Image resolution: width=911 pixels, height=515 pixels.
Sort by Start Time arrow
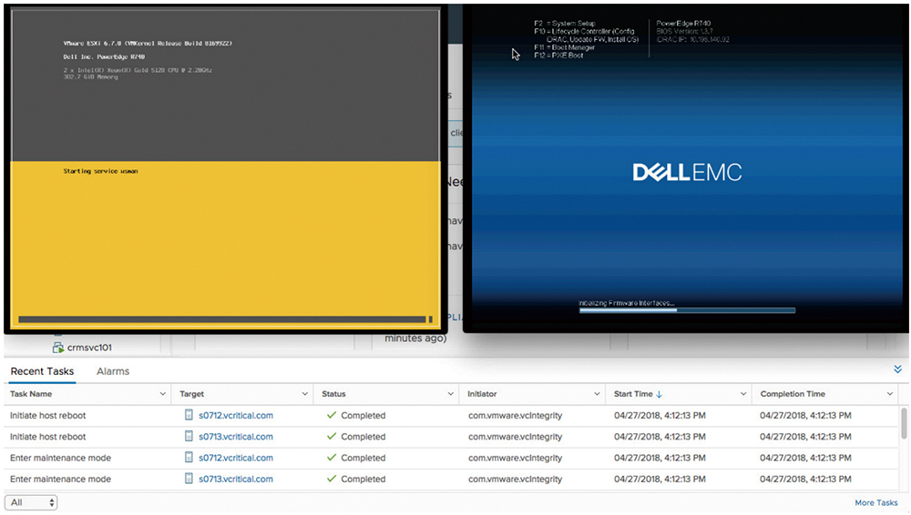pos(659,394)
